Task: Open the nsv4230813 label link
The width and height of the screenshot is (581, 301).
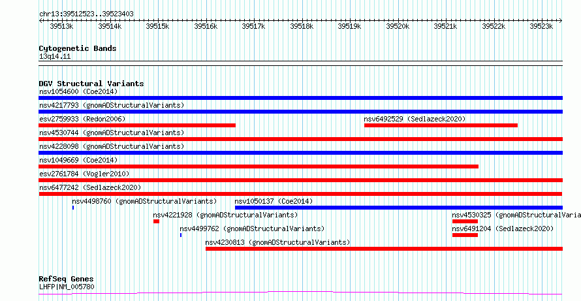Action: click(x=278, y=242)
